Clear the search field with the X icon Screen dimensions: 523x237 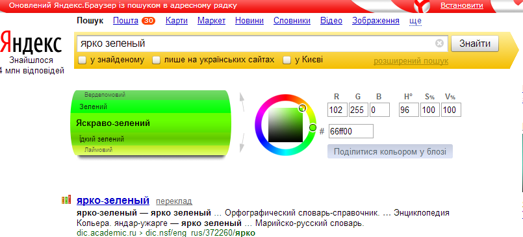[x=439, y=44]
